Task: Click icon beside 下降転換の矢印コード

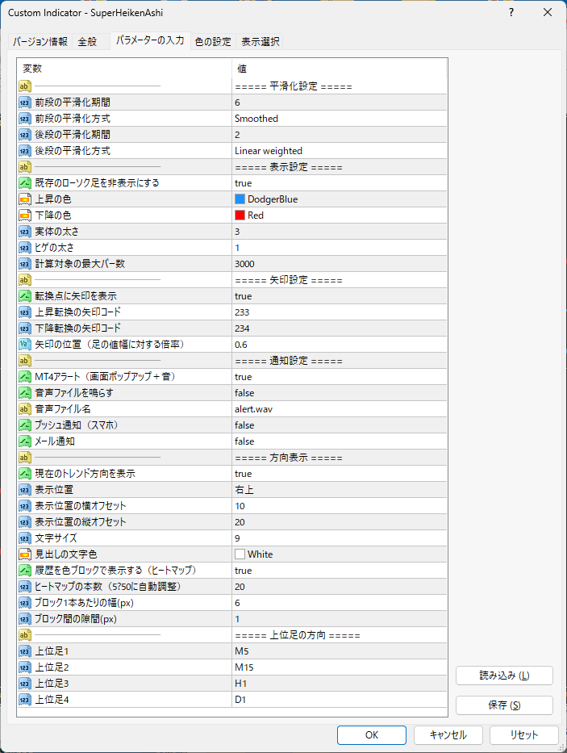Action: (x=24, y=328)
